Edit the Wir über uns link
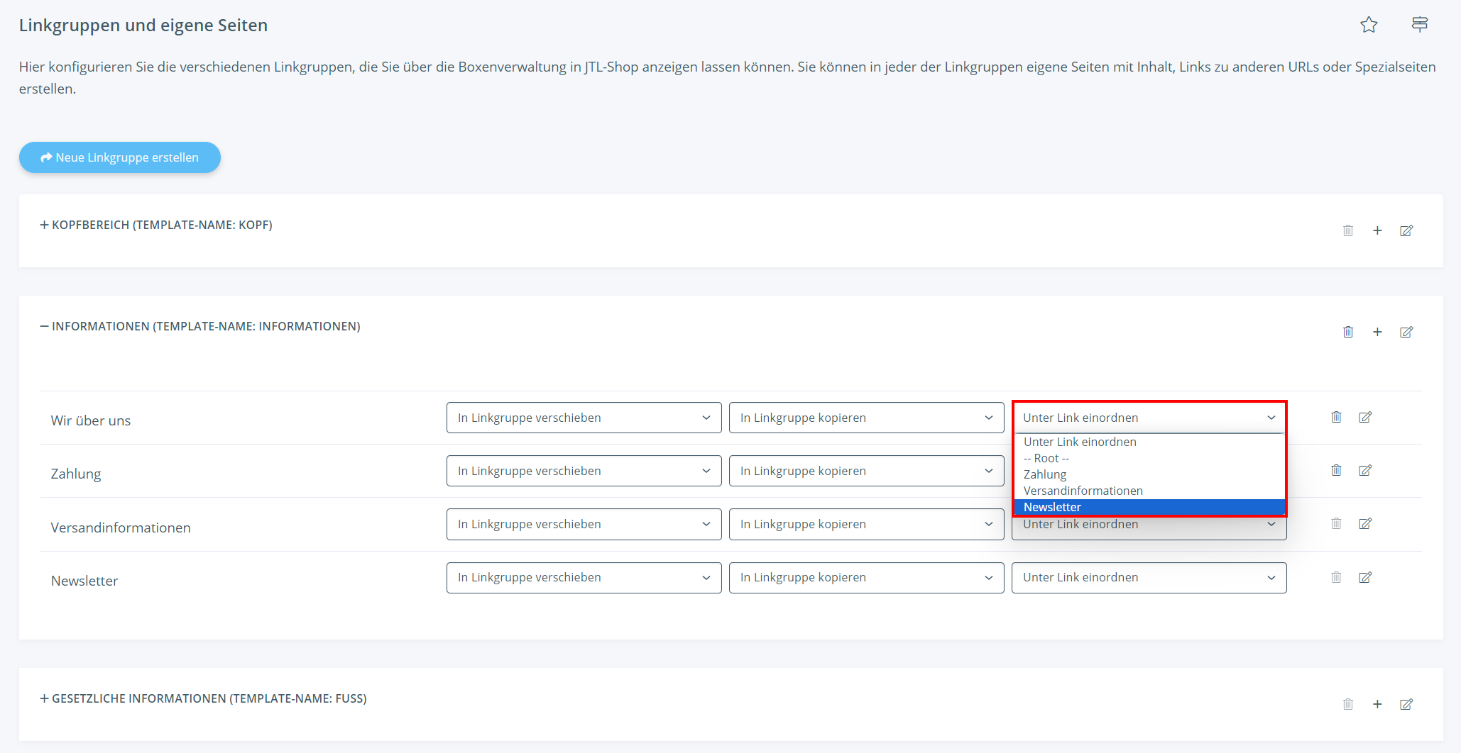Image resolution: width=1461 pixels, height=753 pixels. point(1365,417)
